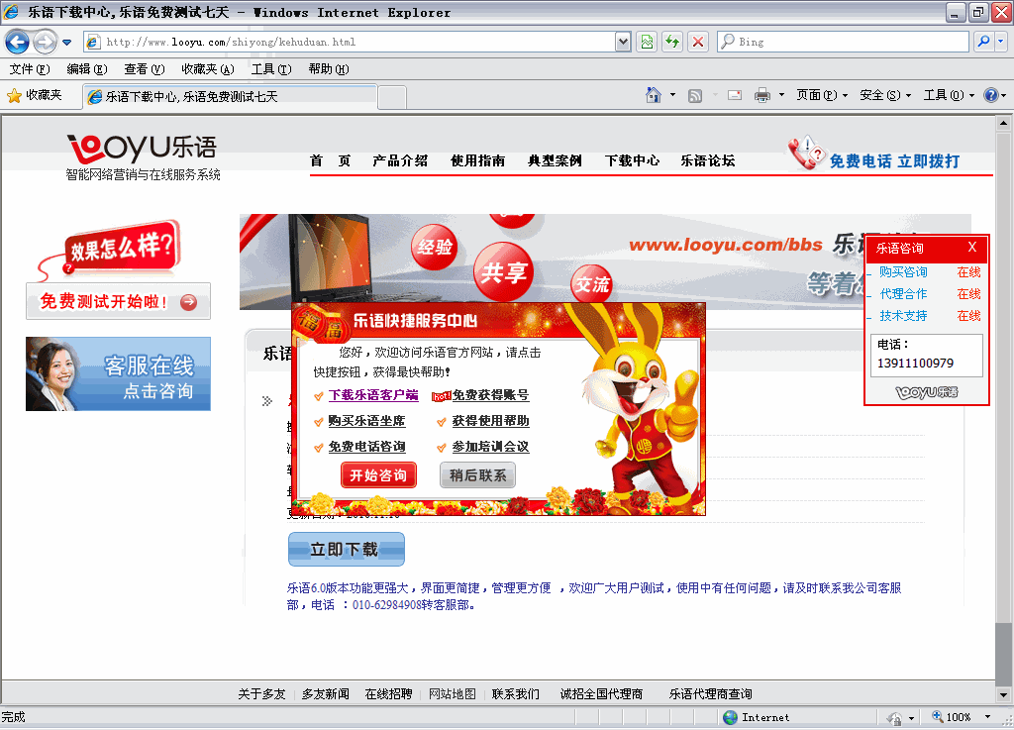Open the 100% zoom level control
This screenshot has height=730, width=1014.
962,717
